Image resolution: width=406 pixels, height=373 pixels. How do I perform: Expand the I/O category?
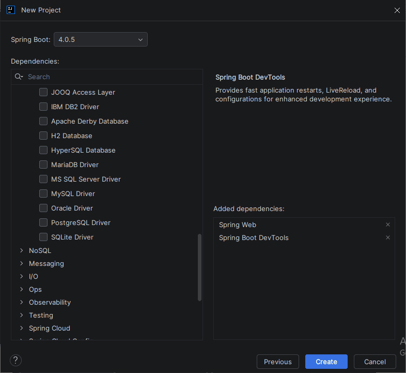pos(22,276)
